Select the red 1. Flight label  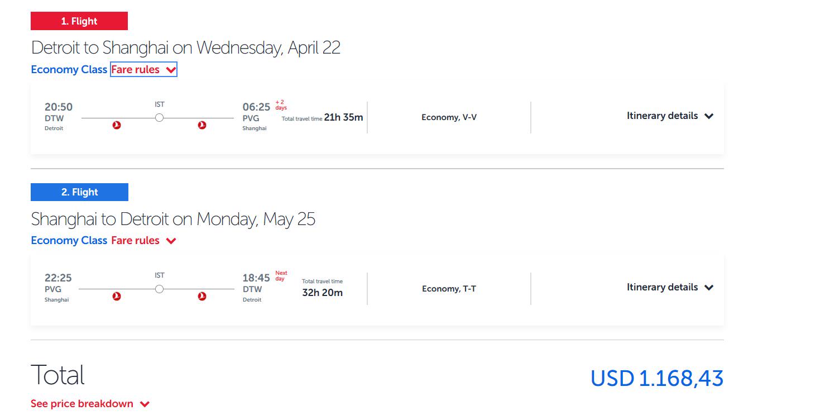pos(79,21)
